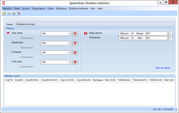Viewport: 179px width, 113px height.
Task: Toggle Exact match under Computer
Action: (18, 57)
